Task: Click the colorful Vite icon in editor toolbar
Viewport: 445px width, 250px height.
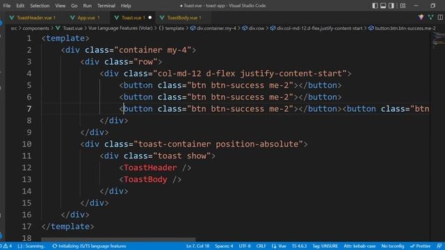Action: coord(421,17)
